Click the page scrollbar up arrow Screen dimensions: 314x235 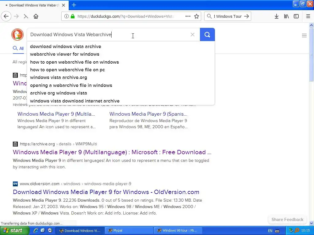coord(311,25)
